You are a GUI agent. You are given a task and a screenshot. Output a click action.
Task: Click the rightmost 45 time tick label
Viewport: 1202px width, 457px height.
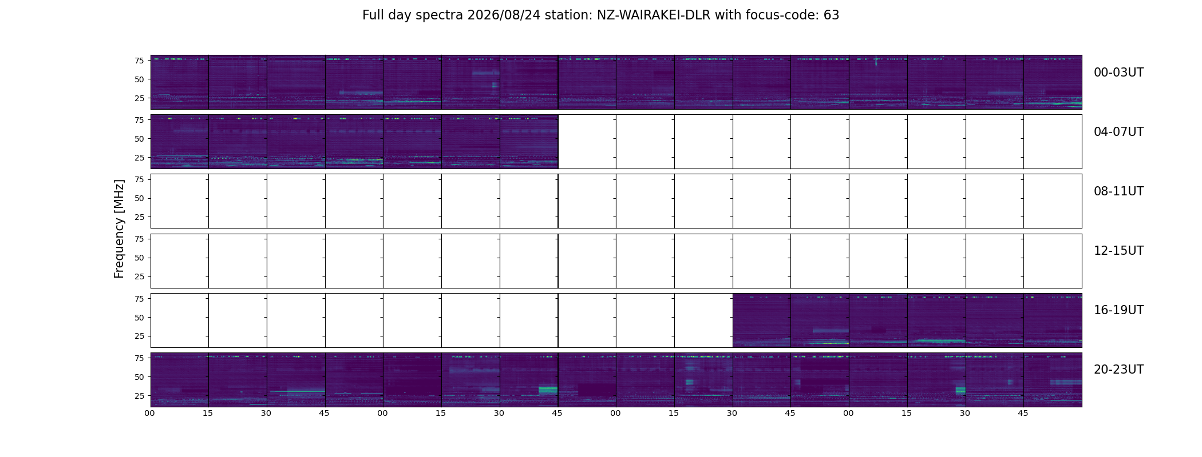click(x=1023, y=413)
